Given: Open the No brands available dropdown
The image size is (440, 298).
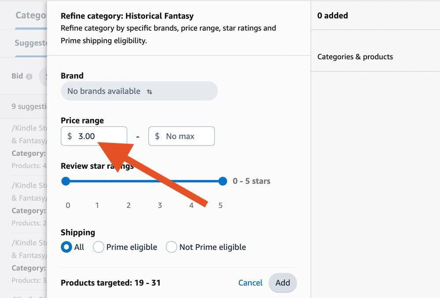Looking at the screenshot, I should (x=139, y=91).
